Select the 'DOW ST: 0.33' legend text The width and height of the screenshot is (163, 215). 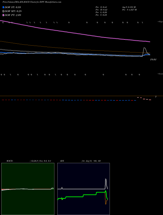click(x=13, y=7)
